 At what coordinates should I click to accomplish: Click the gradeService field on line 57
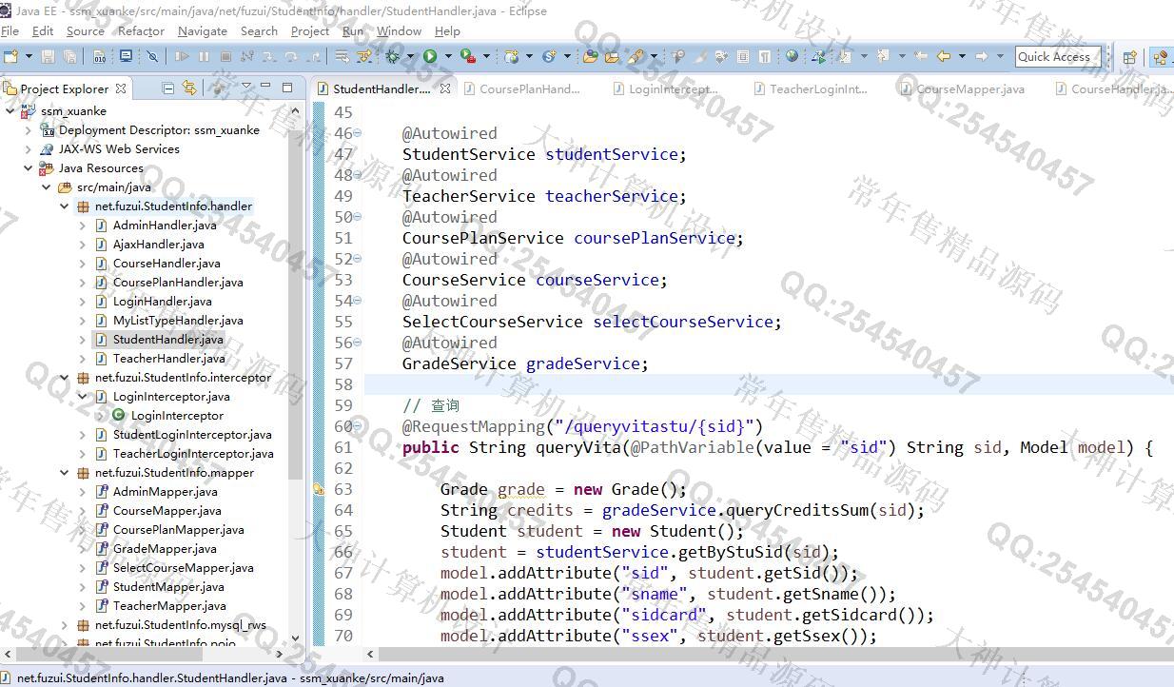coord(582,363)
